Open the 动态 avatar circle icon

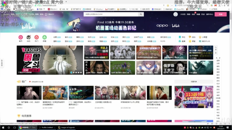pyautogui.click(x=29, y=37)
